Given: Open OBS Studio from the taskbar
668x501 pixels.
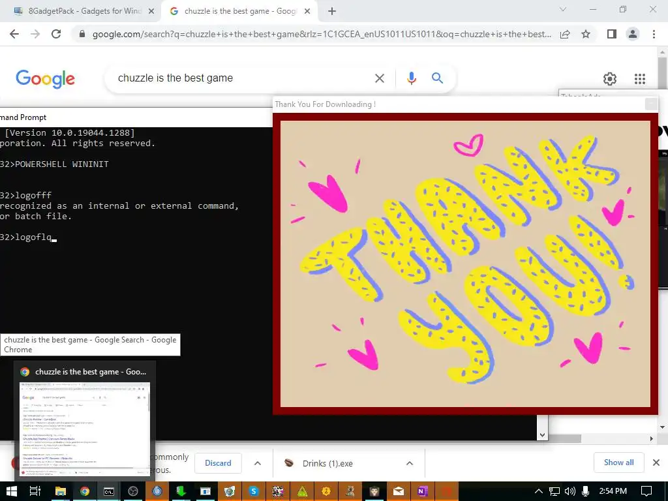Looking at the screenshot, I should pyautogui.click(x=133, y=491).
